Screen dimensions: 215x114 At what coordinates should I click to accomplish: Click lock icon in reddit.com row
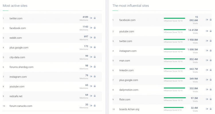95,37
